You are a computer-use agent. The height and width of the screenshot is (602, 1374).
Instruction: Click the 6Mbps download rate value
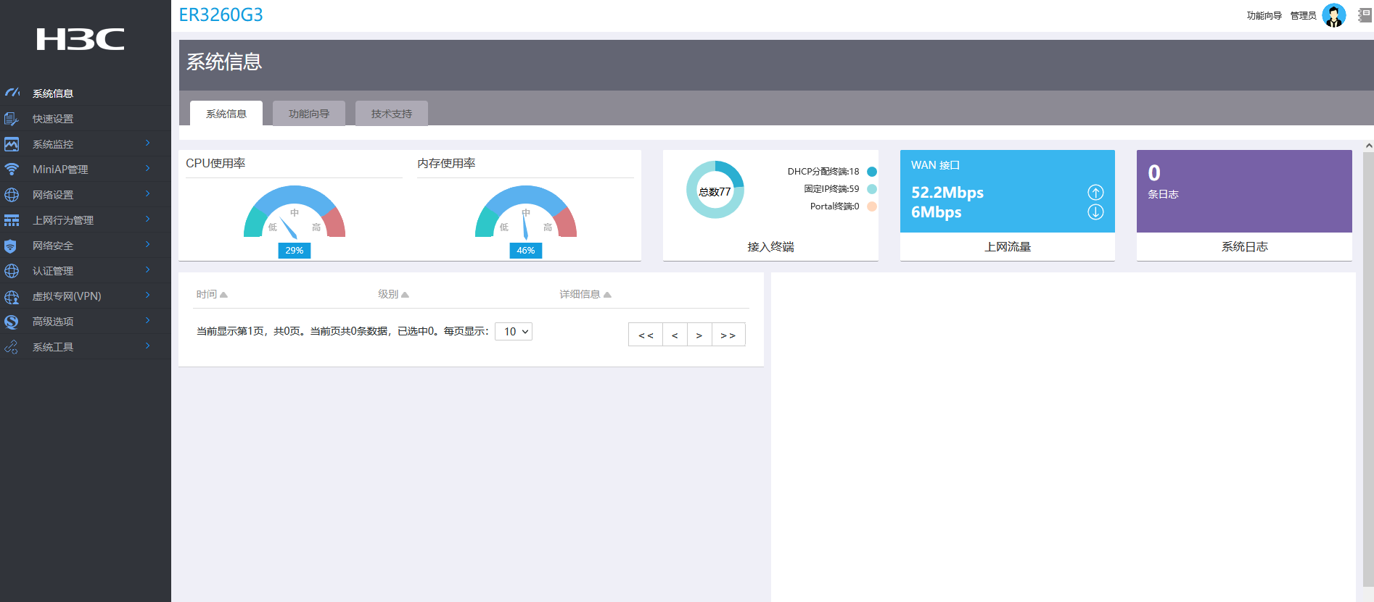point(937,212)
